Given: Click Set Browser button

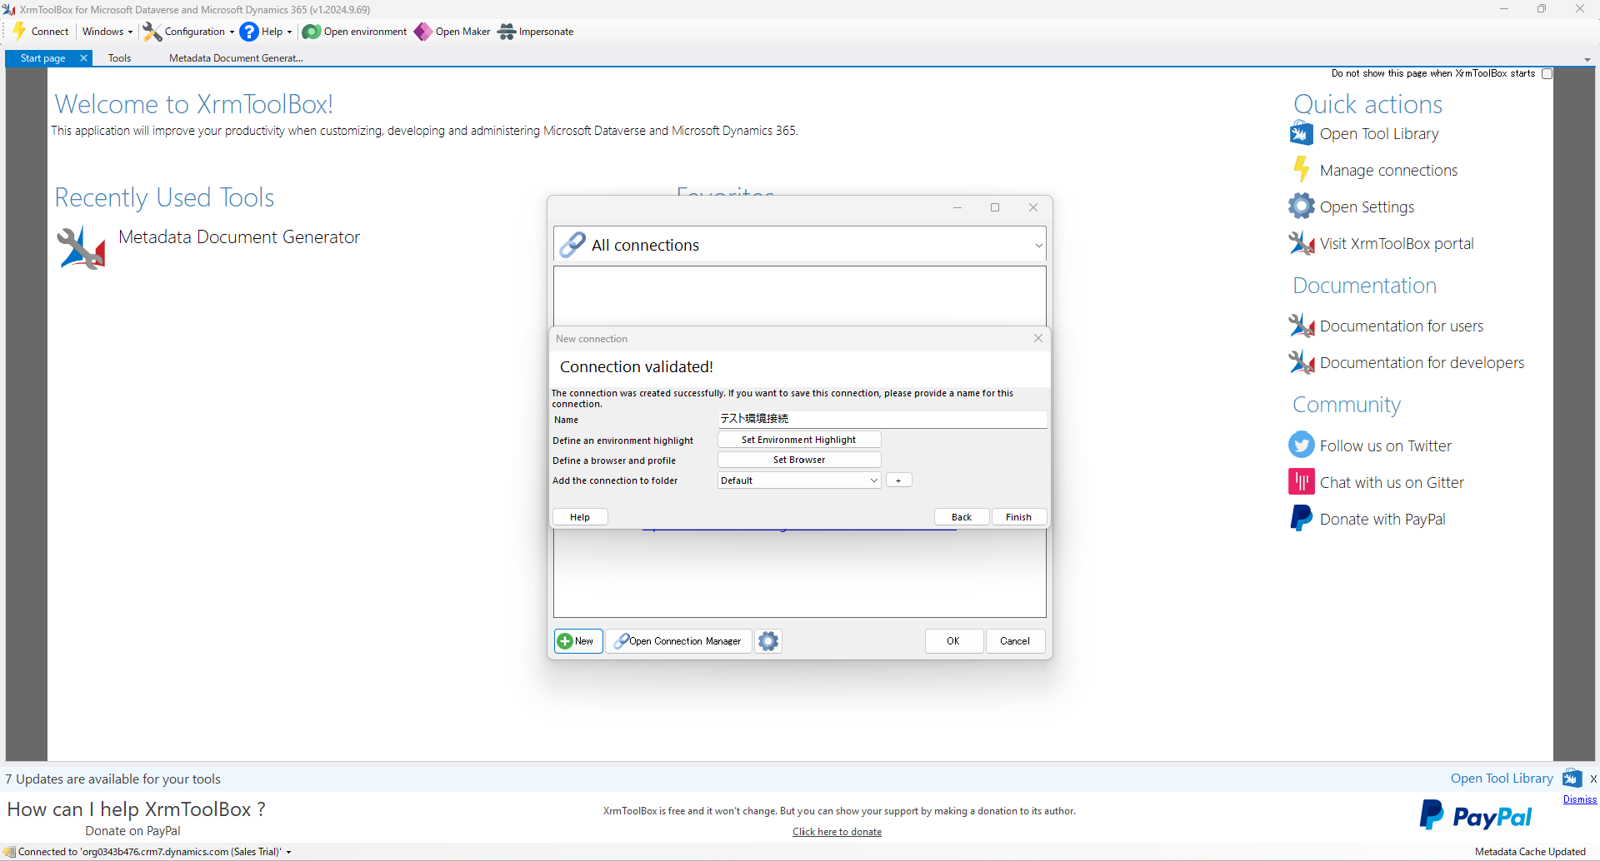Looking at the screenshot, I should coord(798,460).
